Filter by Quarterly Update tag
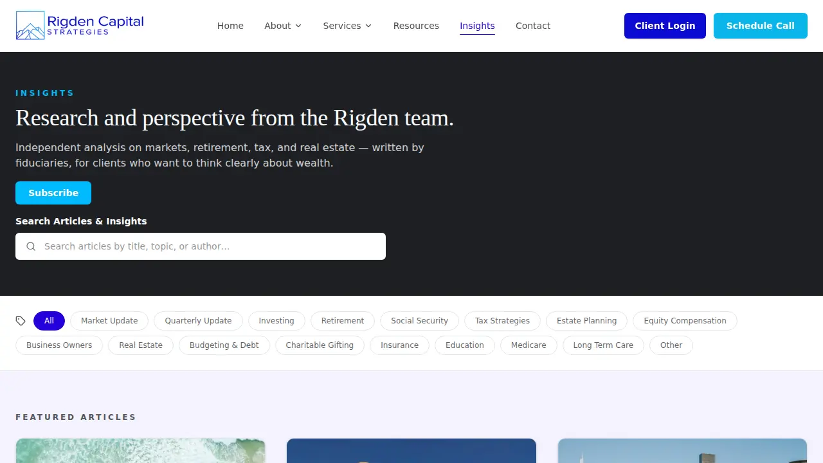The image size is (823, 463). (x=198, y=321)
